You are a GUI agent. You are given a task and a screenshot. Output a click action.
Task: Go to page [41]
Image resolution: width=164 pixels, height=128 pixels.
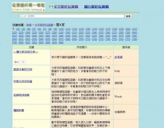tap(14, 36)
